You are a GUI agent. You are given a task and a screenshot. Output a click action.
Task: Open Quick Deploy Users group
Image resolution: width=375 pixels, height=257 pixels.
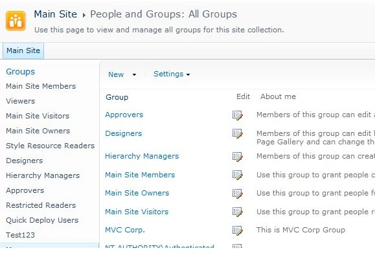pyautogui.click(x=42, y=220)
